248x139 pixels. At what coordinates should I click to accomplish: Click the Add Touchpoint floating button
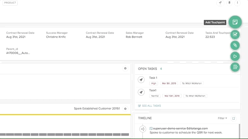tap(235, 22)
